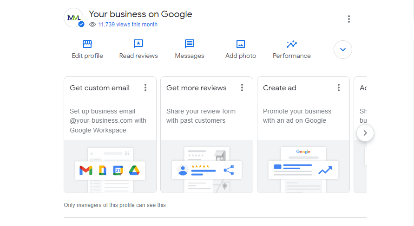Open the Performance sparkline icon
414x226 pixels.
(292, 44)
